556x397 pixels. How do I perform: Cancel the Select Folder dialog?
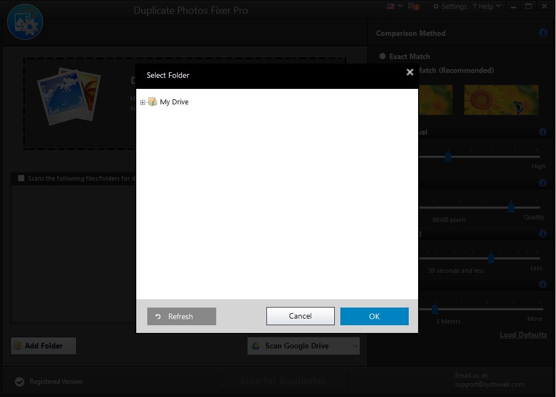tap(300, 316)
